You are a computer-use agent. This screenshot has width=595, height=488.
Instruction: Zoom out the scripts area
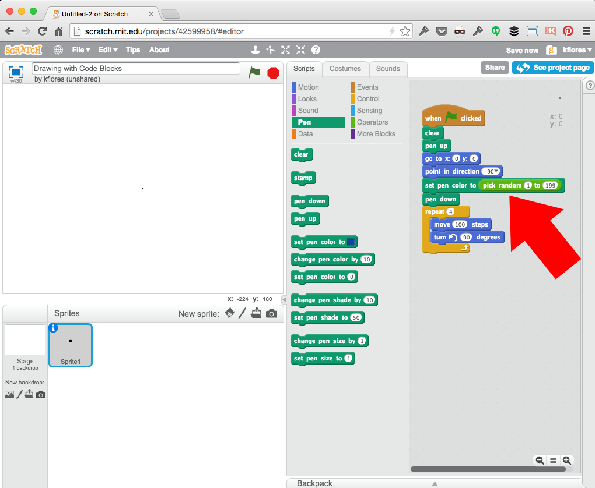click(540, 461)
